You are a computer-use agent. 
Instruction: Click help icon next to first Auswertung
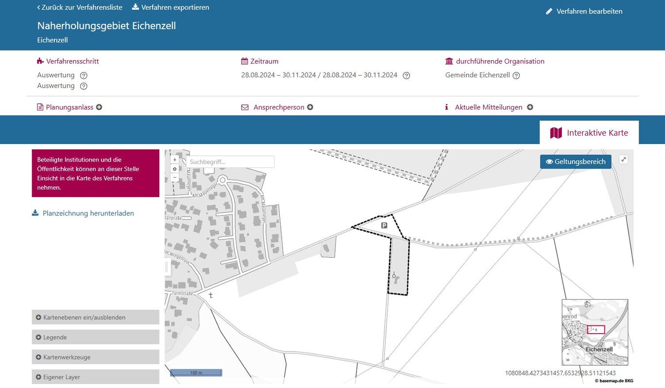84,76
